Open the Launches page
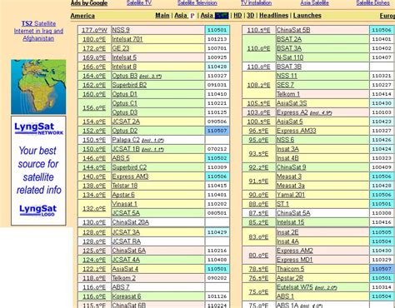The width and height of the screenshot is (395, 308). point(307,16)
